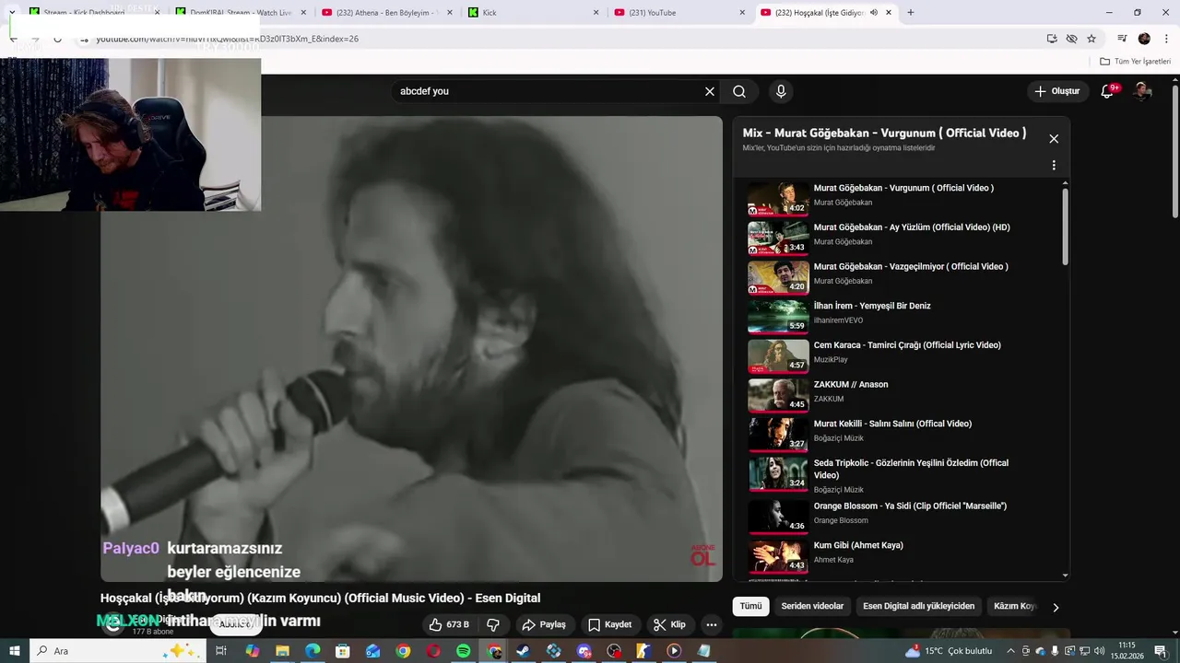Open YouTube notifications bell
Screen dimensions: 1180x663
point(1108,91)
